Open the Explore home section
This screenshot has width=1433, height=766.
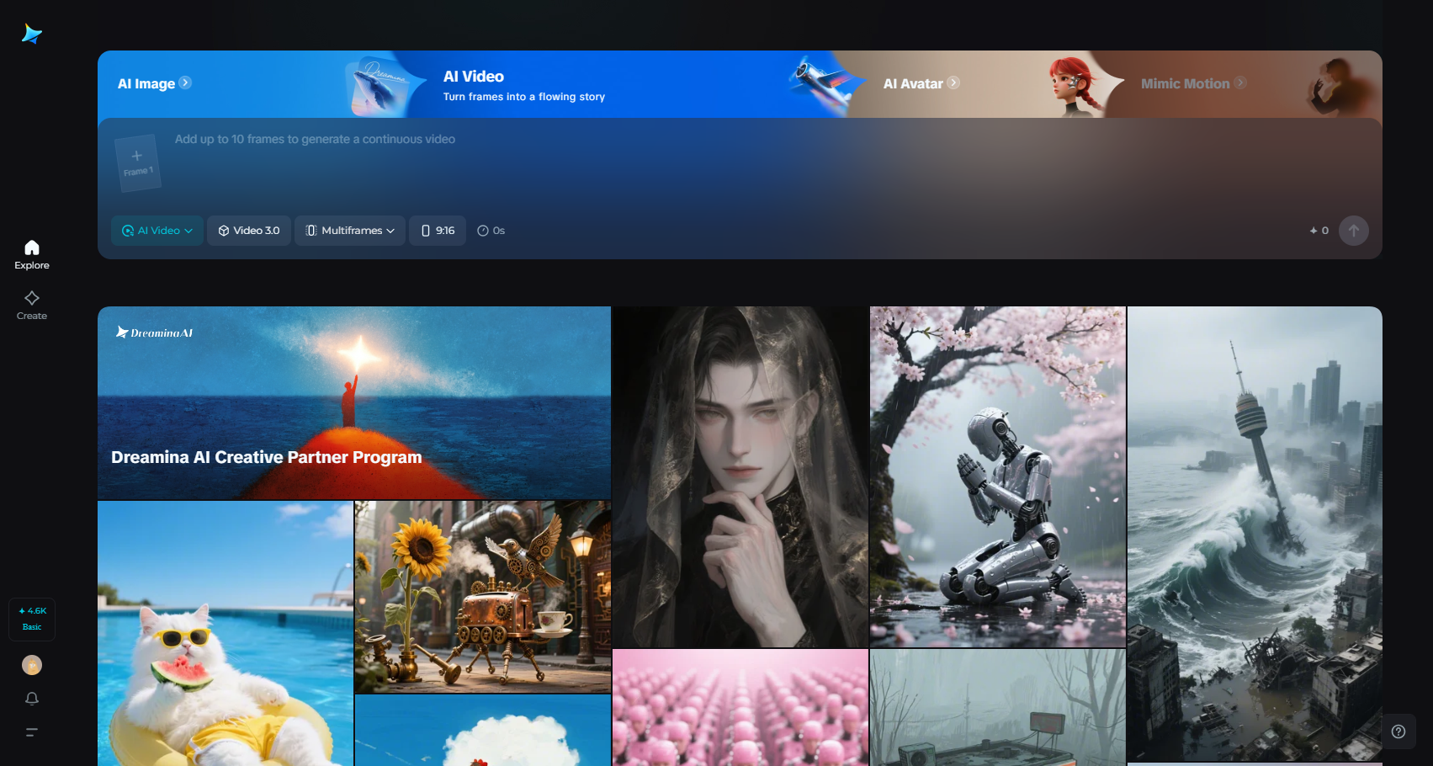(x=31, y=253)
